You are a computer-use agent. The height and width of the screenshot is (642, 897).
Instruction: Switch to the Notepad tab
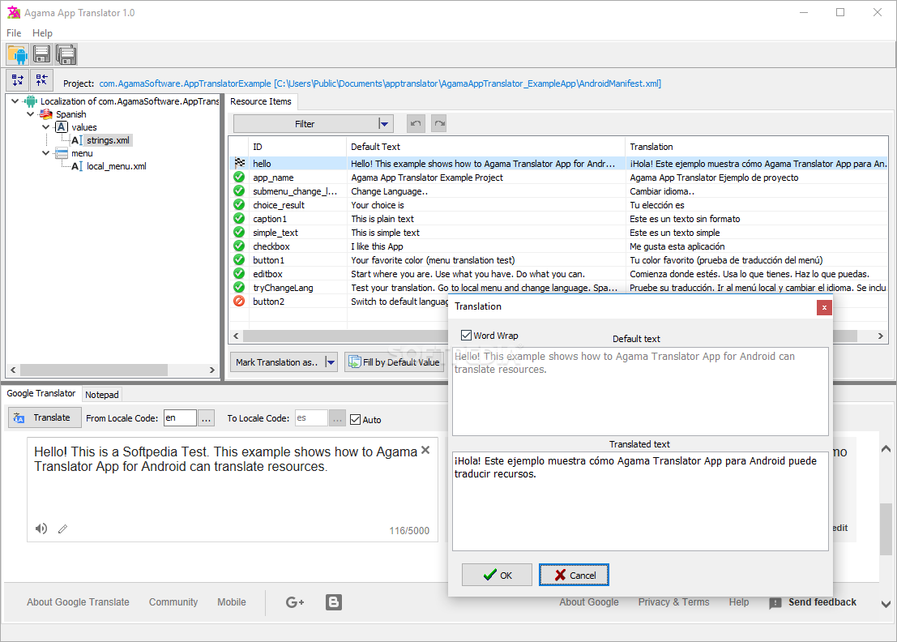(102, 394)
